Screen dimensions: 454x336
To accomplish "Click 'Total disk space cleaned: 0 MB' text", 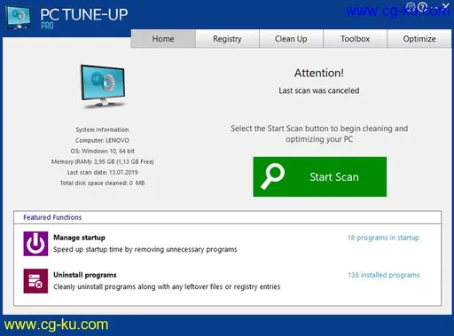I will pos(102,183).
